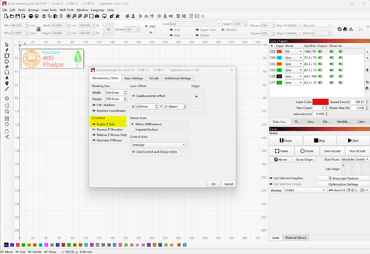Screen dimensions: 370x254
Task: Click the Save Project icon
Action: click(18, 16)
